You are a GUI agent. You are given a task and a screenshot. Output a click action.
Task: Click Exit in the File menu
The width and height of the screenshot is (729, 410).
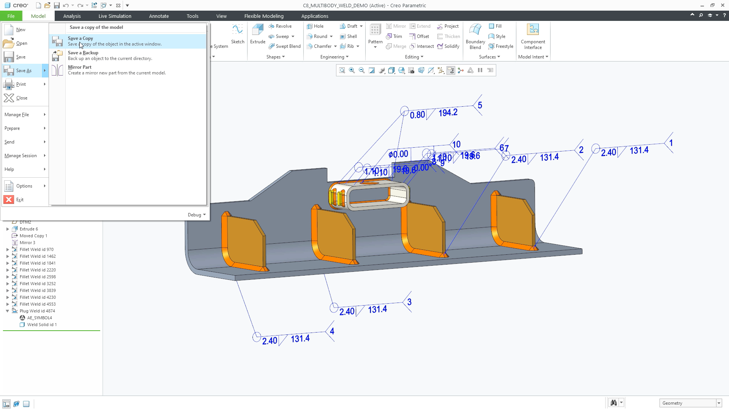click(25, 200)
